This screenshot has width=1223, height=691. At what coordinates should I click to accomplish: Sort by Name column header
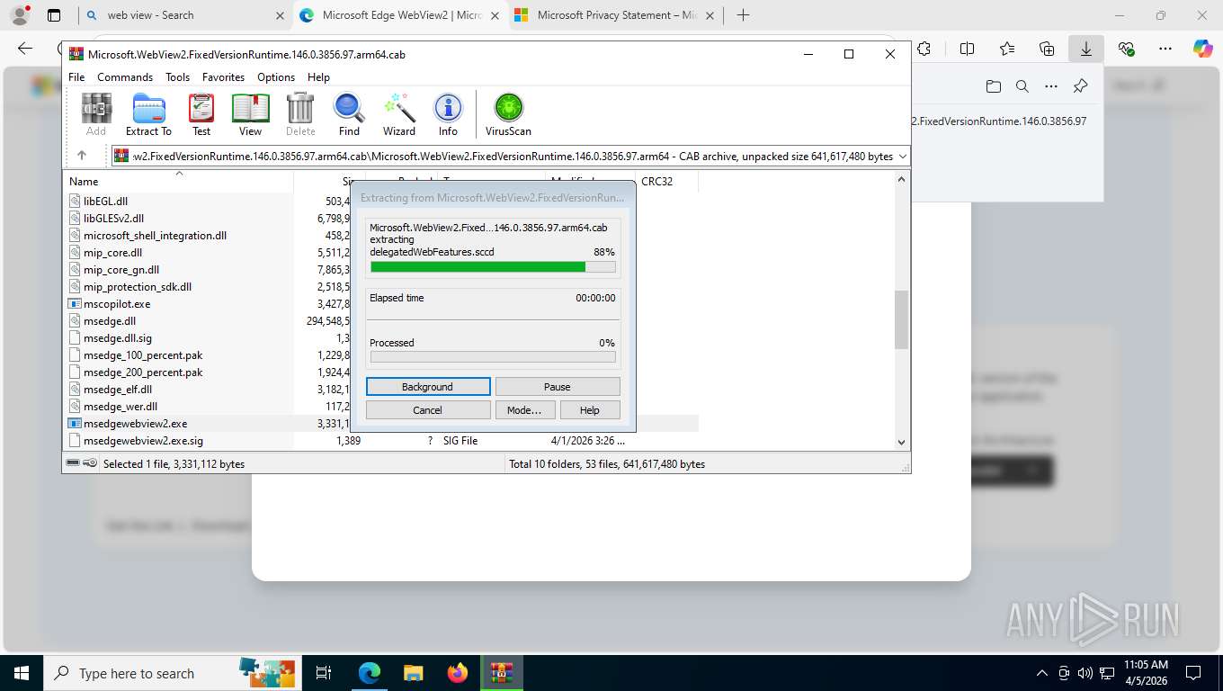179,181
